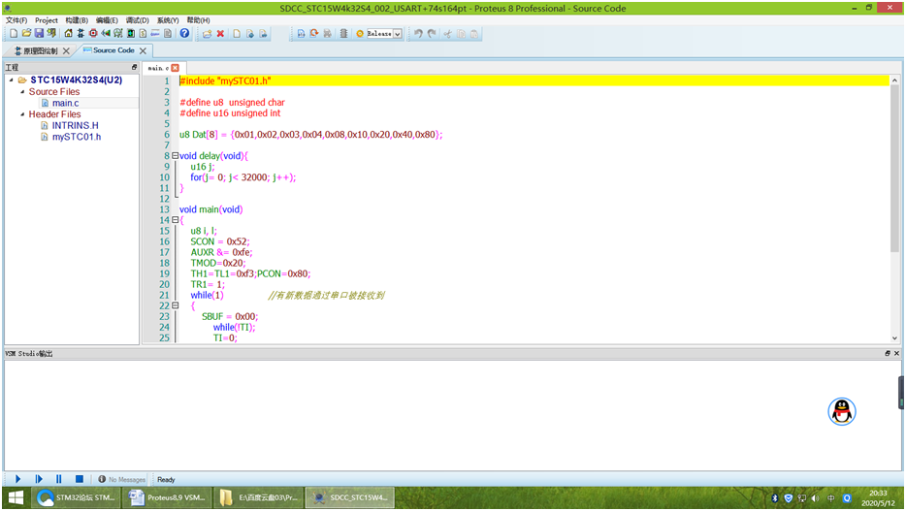Select mySTC01.h in the project tree
Screen dimensions: 906x511
coord(76,137)
